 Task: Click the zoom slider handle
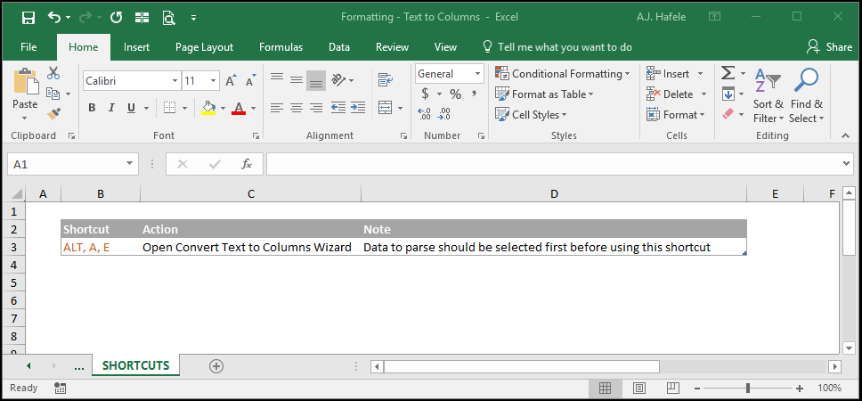tap(748, 389)
